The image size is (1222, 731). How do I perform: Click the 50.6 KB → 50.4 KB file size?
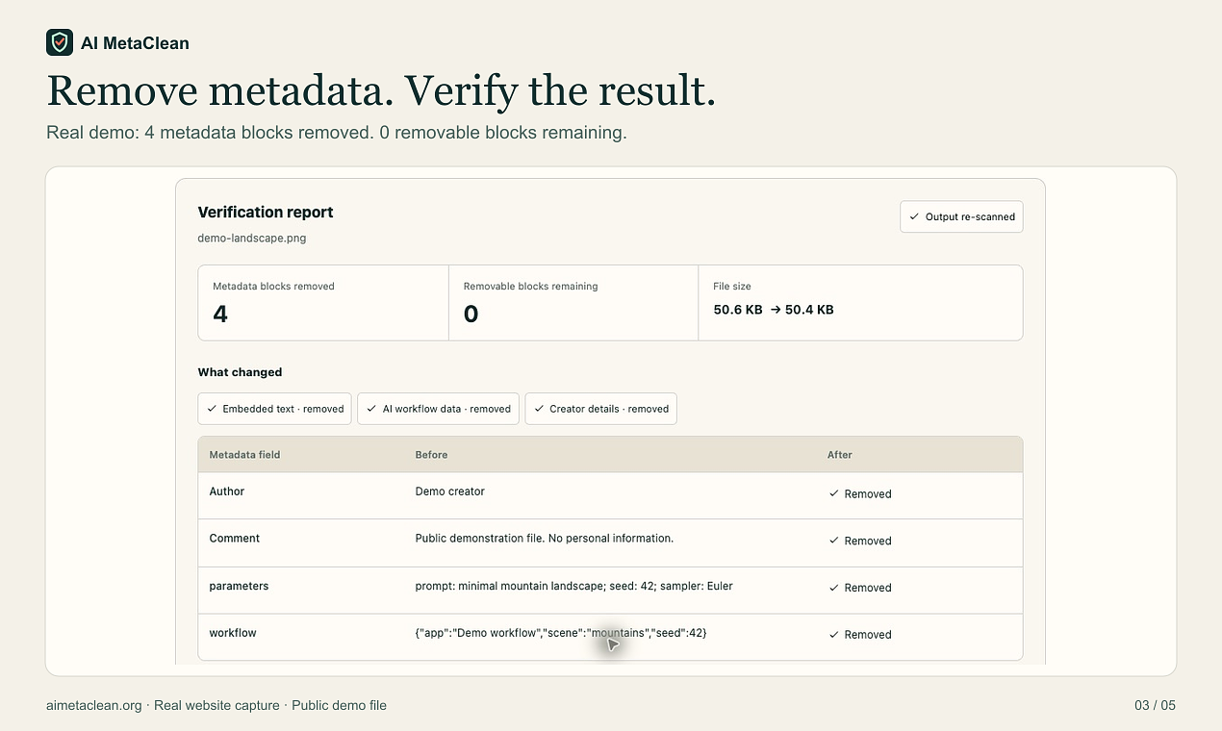click(x=774, y=310)
